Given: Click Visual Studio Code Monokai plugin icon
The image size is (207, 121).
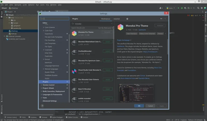Looking at the screenshot, I should pos(74,71).
